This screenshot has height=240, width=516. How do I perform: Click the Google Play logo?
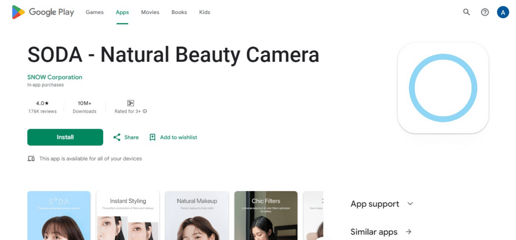click(43, 12)
